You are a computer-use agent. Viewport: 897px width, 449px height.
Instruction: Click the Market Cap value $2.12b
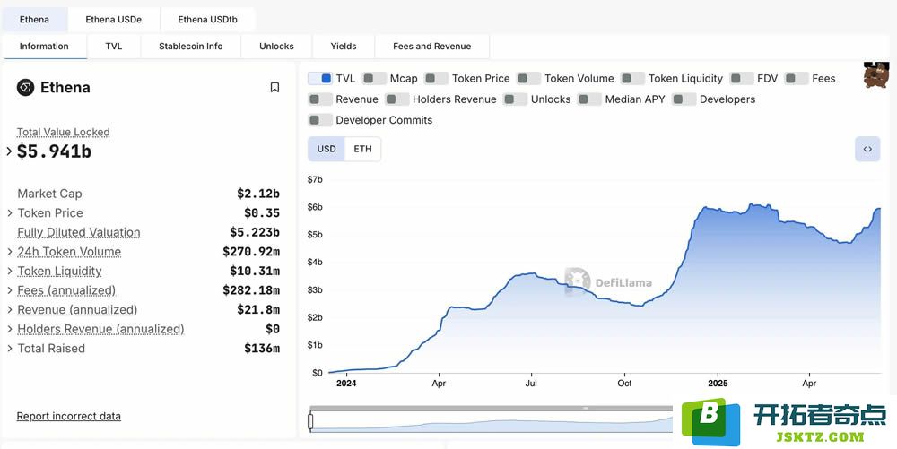coord(258,194)
